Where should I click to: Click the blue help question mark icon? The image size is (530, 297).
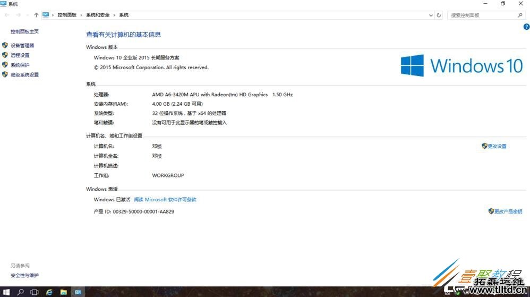[526, 27]
